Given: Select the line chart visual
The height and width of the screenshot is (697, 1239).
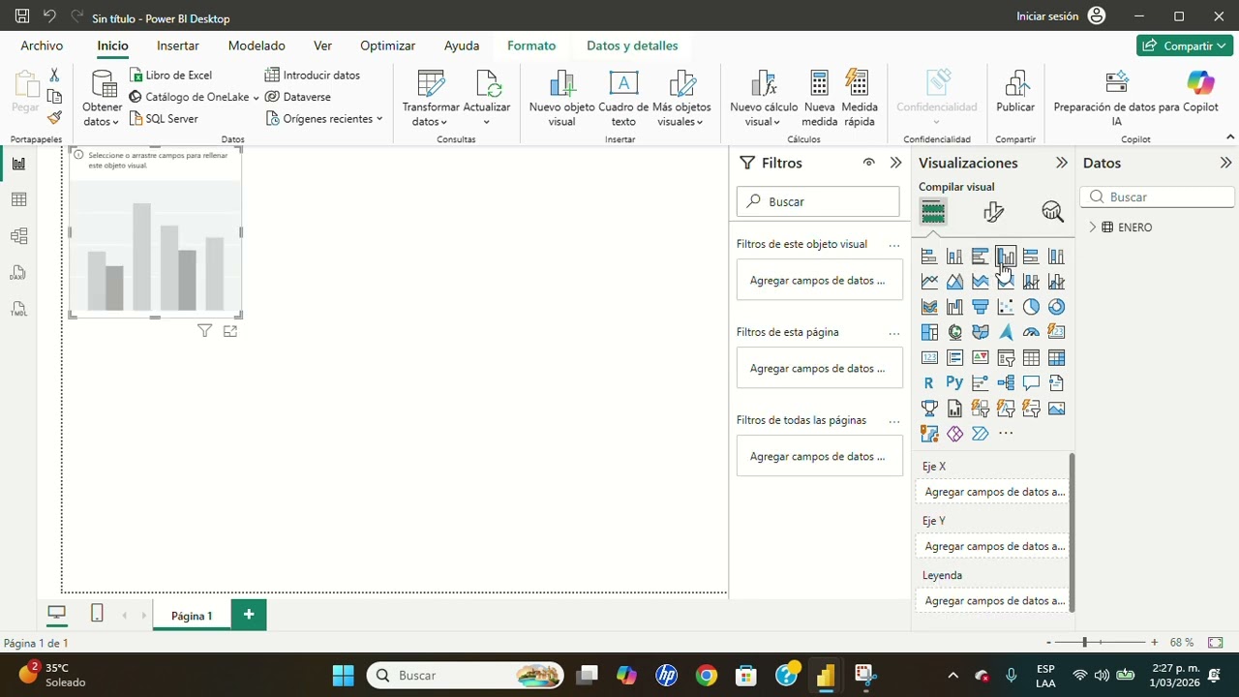Looking at the screenshot, I should [929, 282].
